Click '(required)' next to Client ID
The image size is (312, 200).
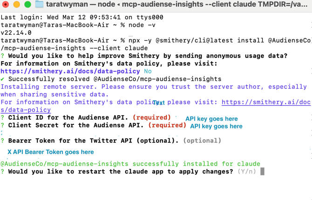152,117
